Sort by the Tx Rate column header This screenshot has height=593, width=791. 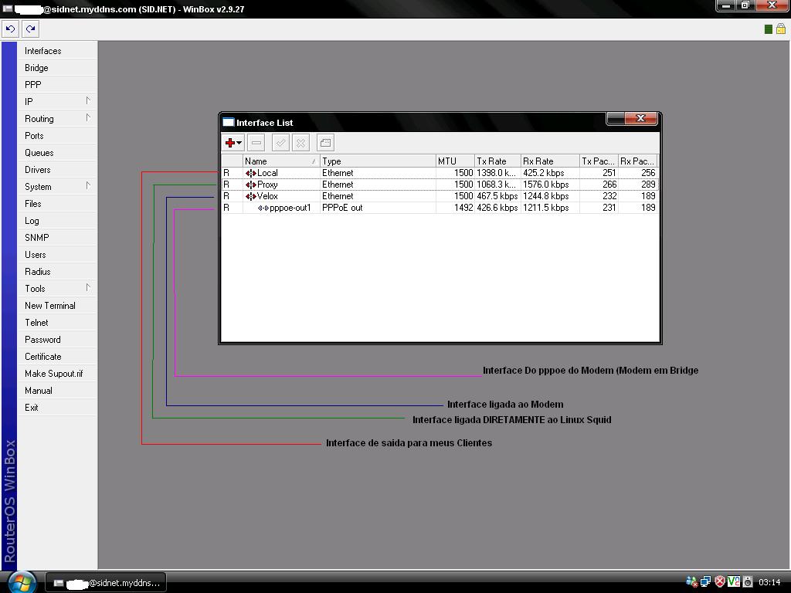tap(498, 161)
